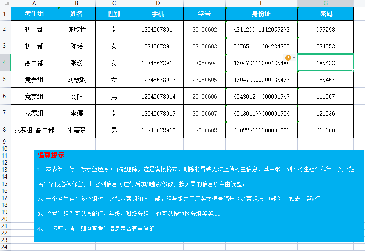The image size is (365, 251).
Task: Select cell with name 刘慧敏
Action: 76,80
